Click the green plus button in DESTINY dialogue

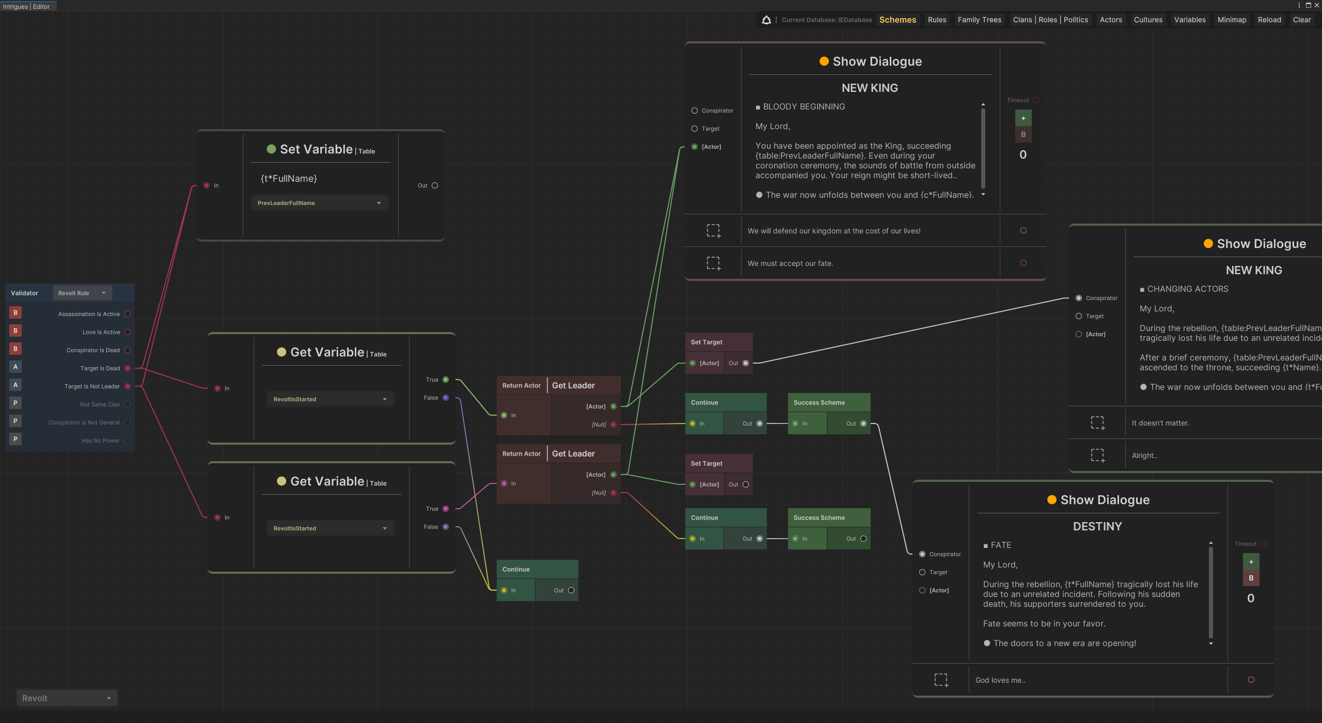(1251, 562)
